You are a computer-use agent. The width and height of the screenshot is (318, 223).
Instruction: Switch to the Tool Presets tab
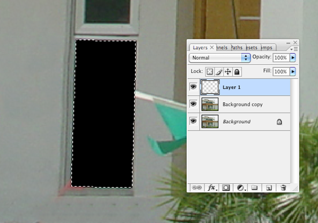coord(253,47)
